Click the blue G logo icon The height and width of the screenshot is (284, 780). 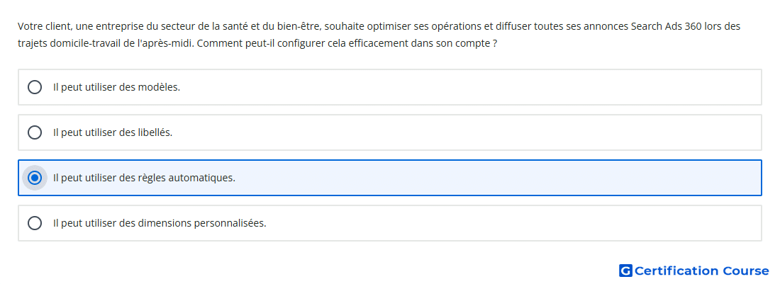pos(625,271)
